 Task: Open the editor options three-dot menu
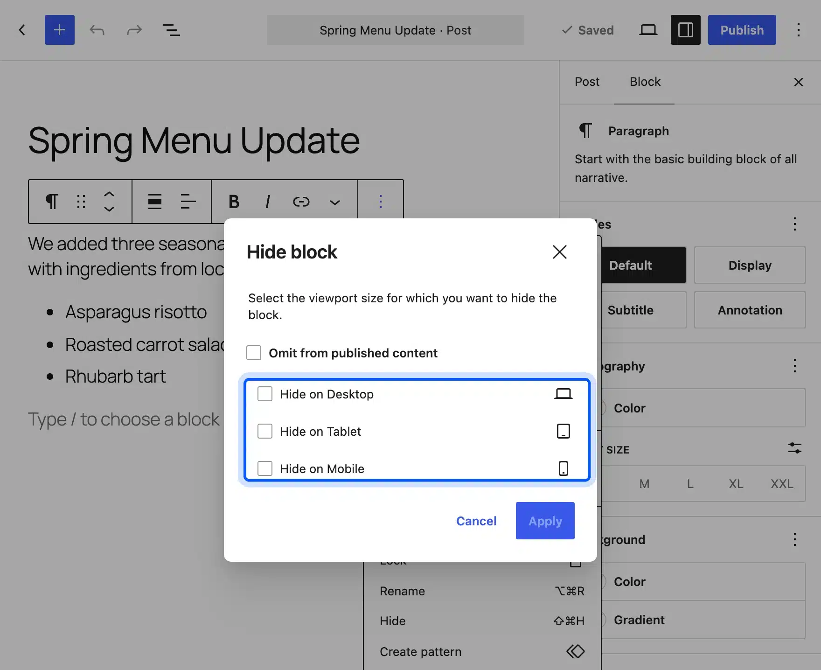pos(798,30)
